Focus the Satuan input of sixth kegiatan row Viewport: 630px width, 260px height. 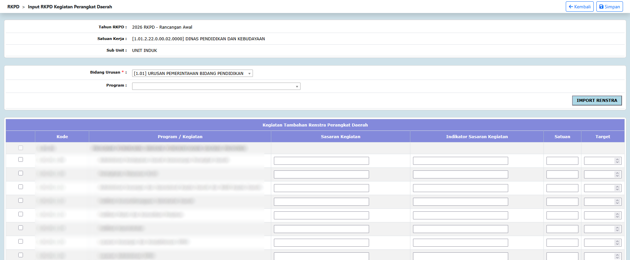pyautogui.click(x=562, y=229)
